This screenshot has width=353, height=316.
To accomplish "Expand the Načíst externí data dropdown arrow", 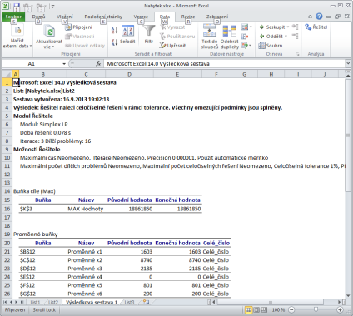I will click(x=31, y=46).
